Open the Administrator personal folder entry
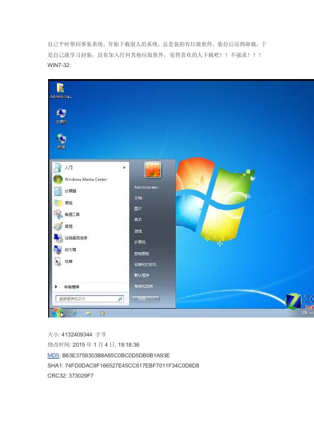 146,187
